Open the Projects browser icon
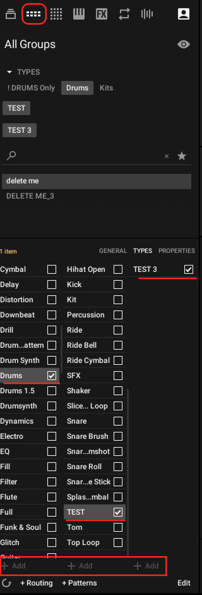This screenshot has width=202, height=595. coord(11,14)
